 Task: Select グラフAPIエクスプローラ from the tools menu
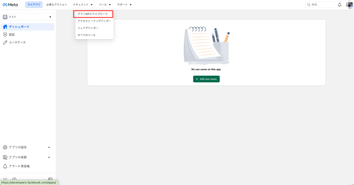pyautogui.click(x=93, y=14)
